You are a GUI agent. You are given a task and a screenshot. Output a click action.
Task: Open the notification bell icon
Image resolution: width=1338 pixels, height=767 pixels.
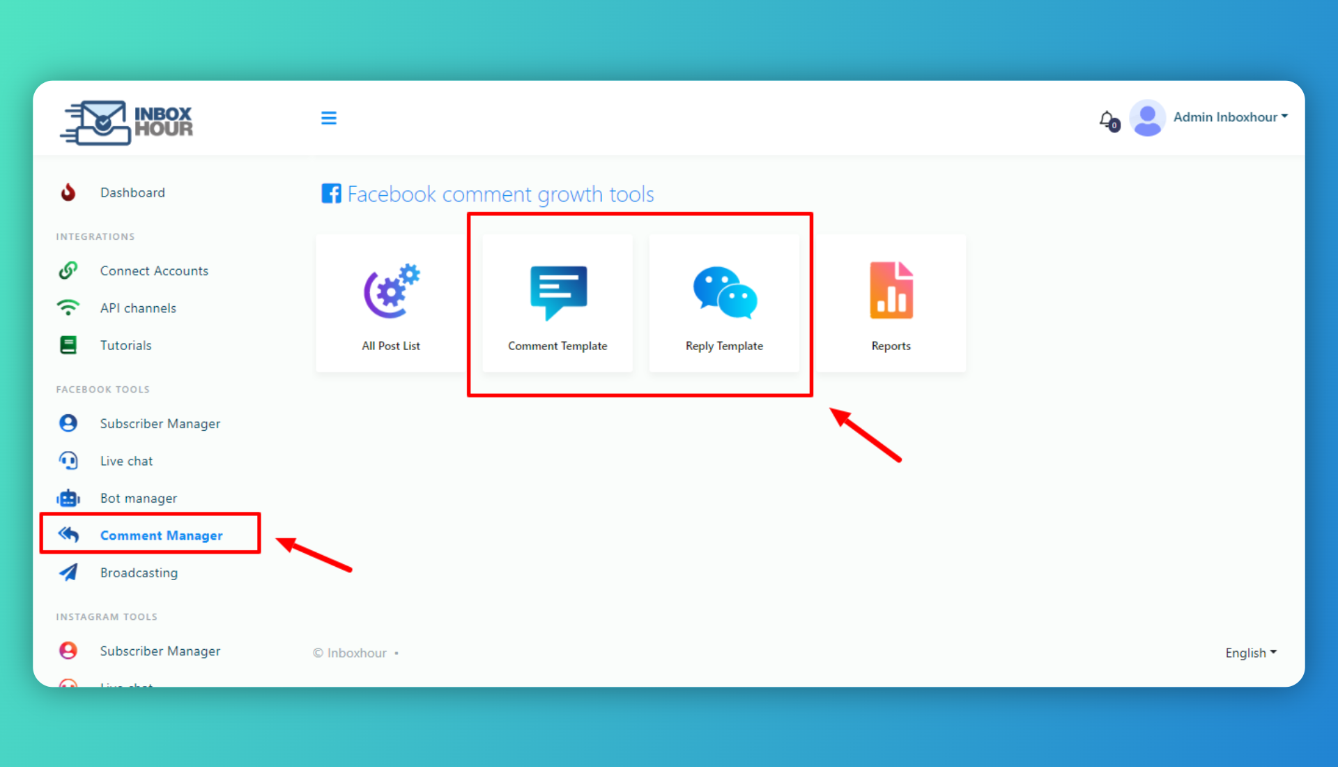point(1107,119)
